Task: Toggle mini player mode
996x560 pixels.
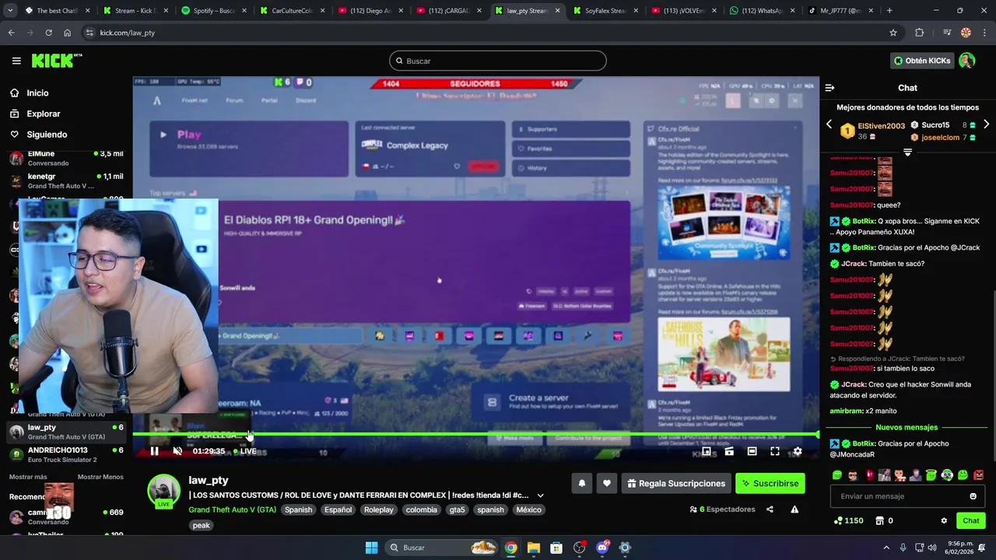Action: coord(729,451)
